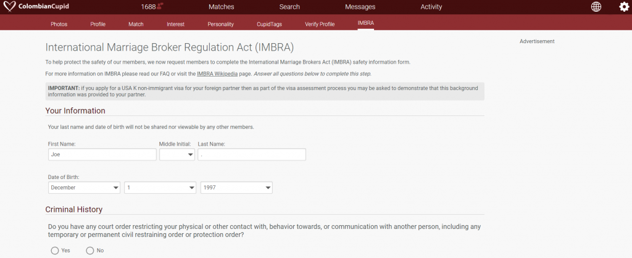Switch to the Personality tab
The height and width of the screenshot is (258, 632).
pos(220,24)
